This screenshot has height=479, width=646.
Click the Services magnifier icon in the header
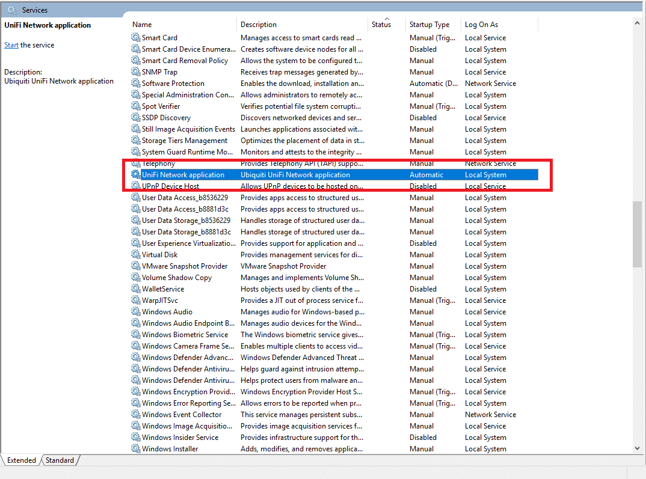[12, 10]
